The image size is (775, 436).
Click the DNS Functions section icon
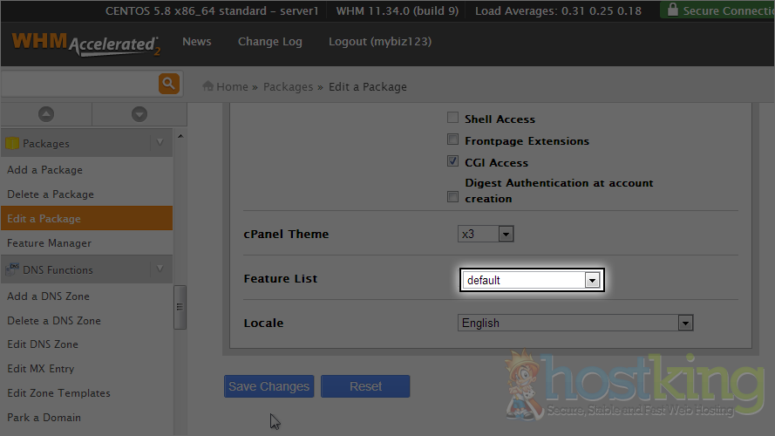tap(13, 269)
